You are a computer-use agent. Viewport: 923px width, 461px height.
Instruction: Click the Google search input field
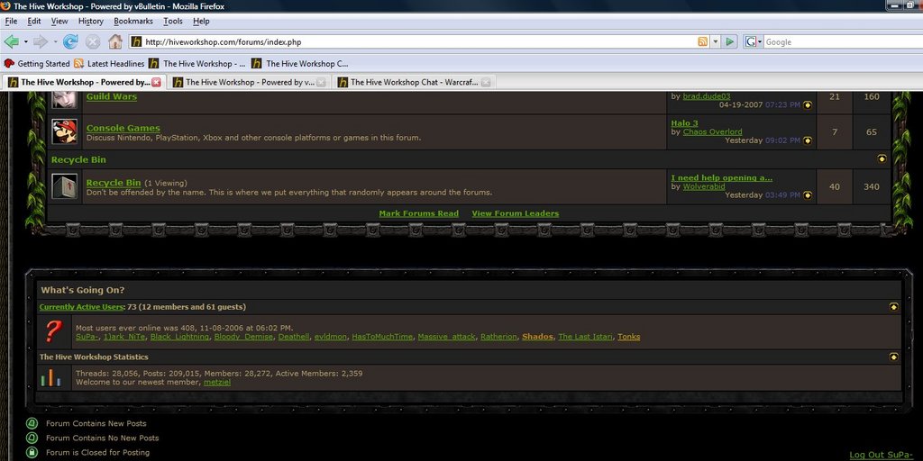point(843,41)
